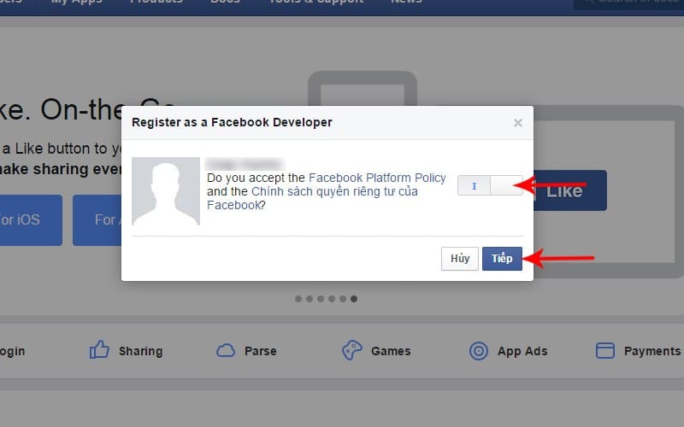The width and height of the screenshot is (684, 427).
Task: Click the Tiếp button
Action: pos(502,259)
